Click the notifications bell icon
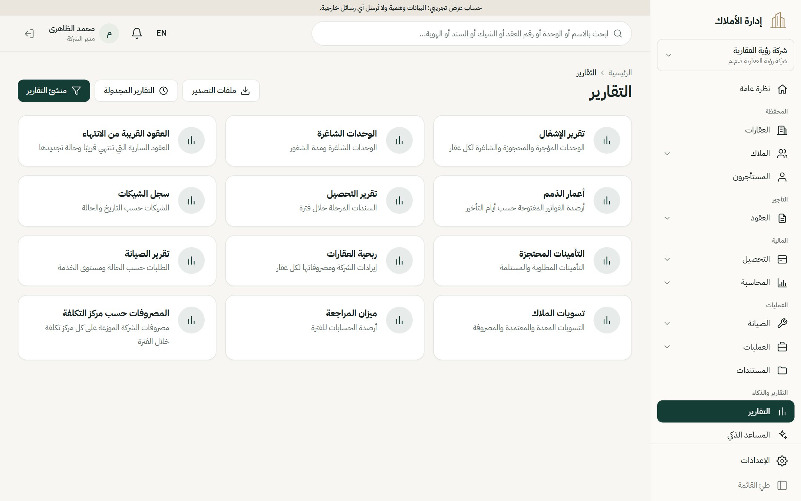Image resolution: width=801 pixels, height=501 pixels. tap(137, 33)
